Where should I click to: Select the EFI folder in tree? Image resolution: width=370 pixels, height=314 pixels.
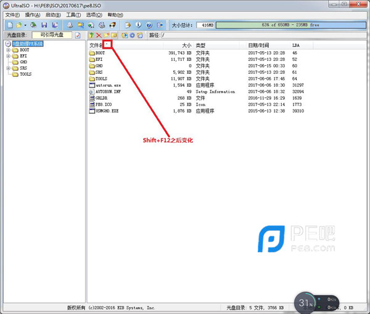click(23, 56)
